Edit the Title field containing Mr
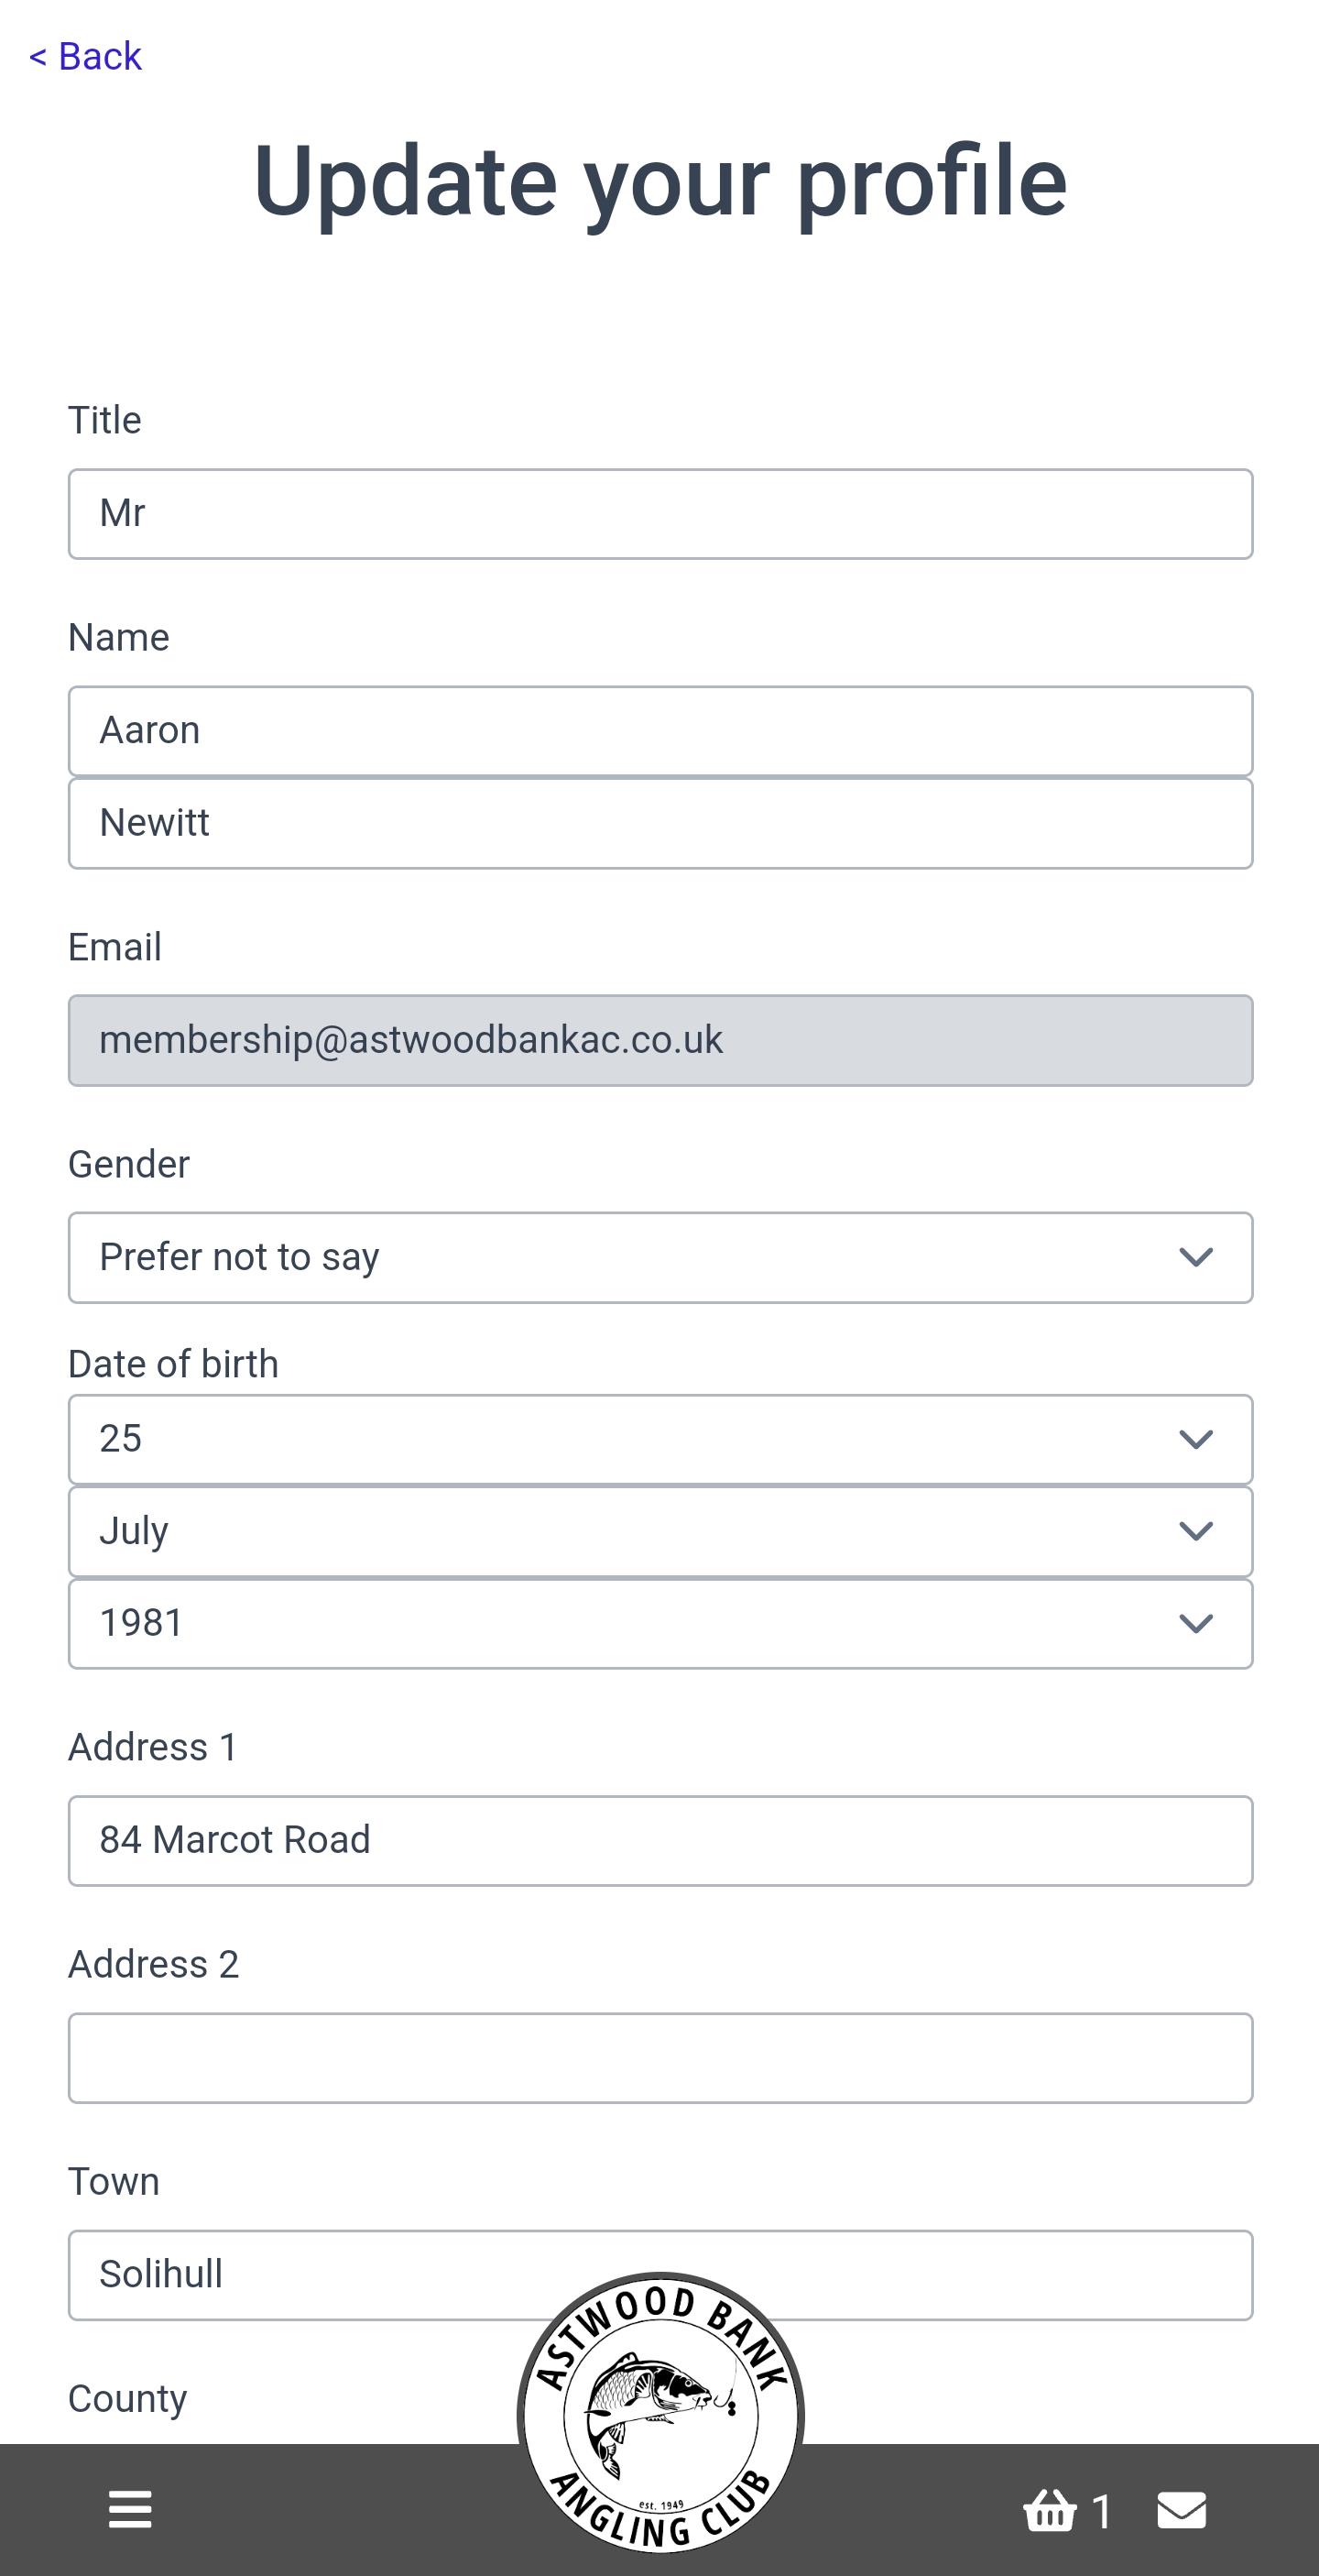Viewport: 1319px width, 2576px height. point(660,514)
